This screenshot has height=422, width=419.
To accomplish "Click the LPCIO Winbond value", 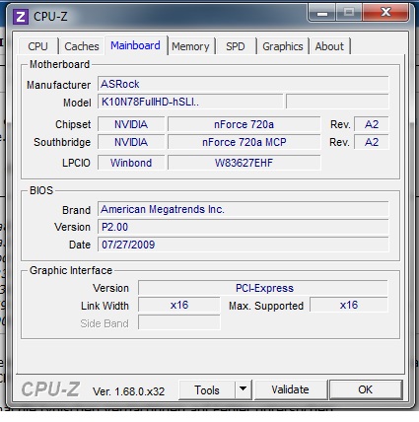I will [x=131, y=163].
